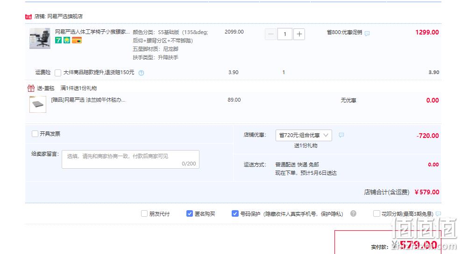461x254 pixels.
Task: Click the 扶手类型: 升降扶手 spec line
Action: point(156,57)
